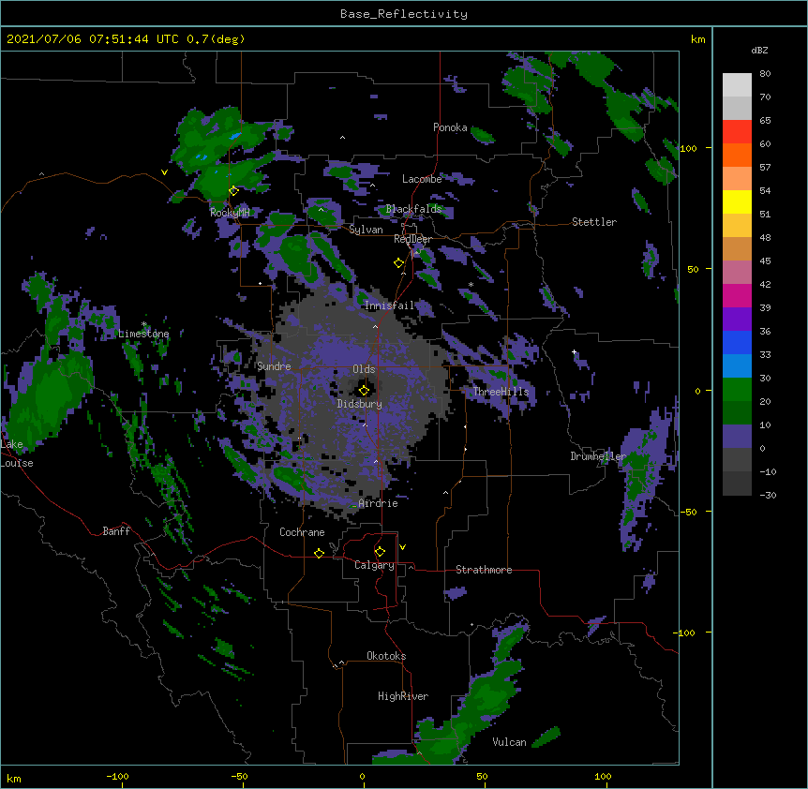
Task: Click the Okotoks label
Action: [386, 656]
